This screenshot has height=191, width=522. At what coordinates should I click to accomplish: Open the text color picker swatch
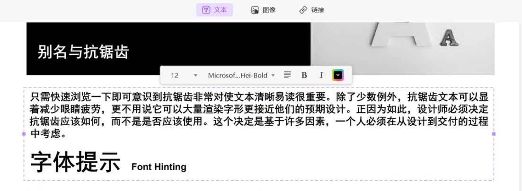click(337, 75)
